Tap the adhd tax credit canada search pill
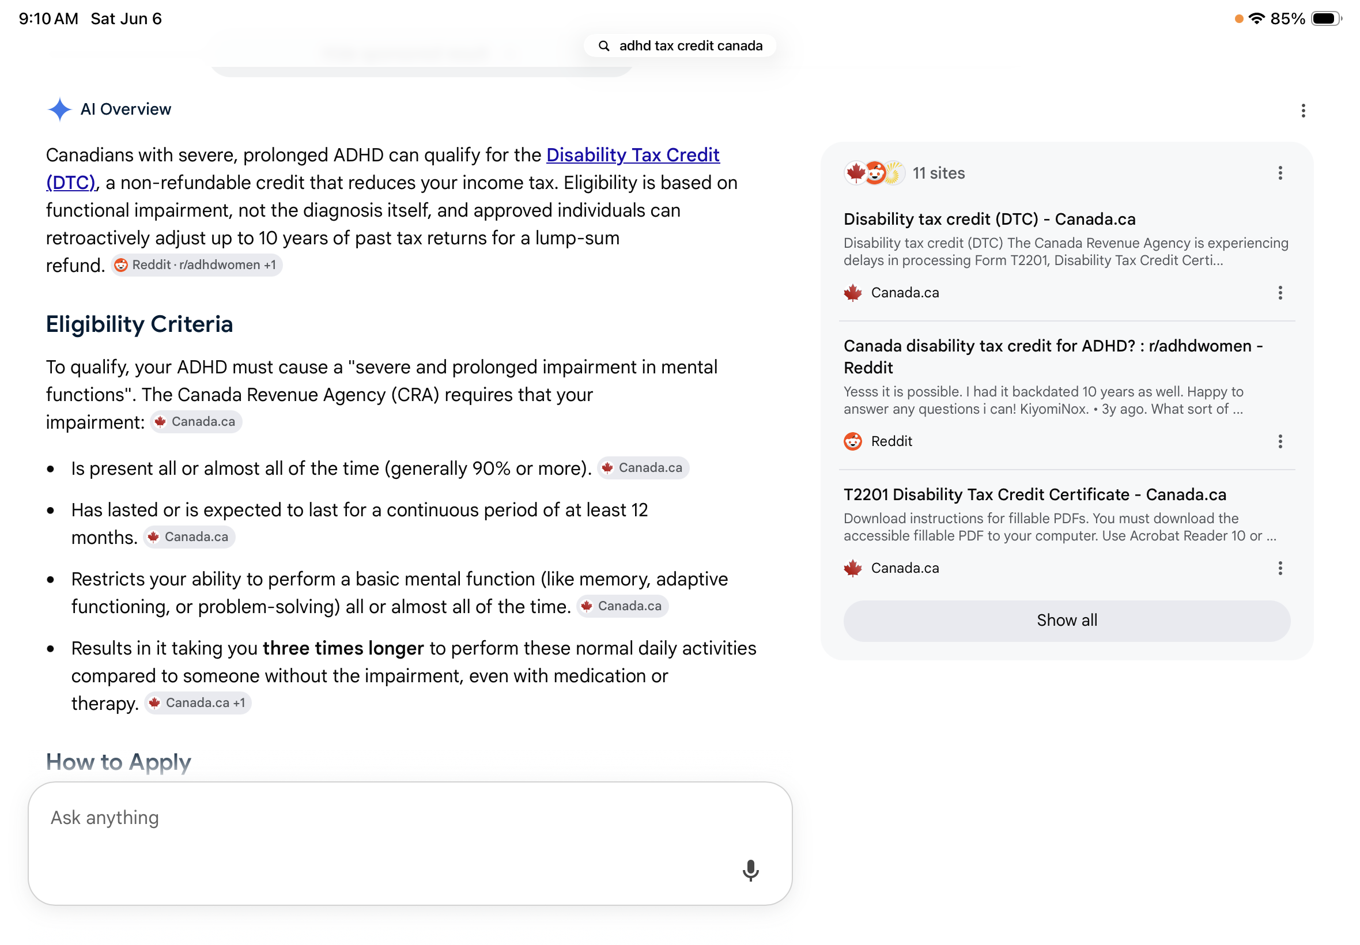Screen dimensions: 1360x945 point(679,46)
